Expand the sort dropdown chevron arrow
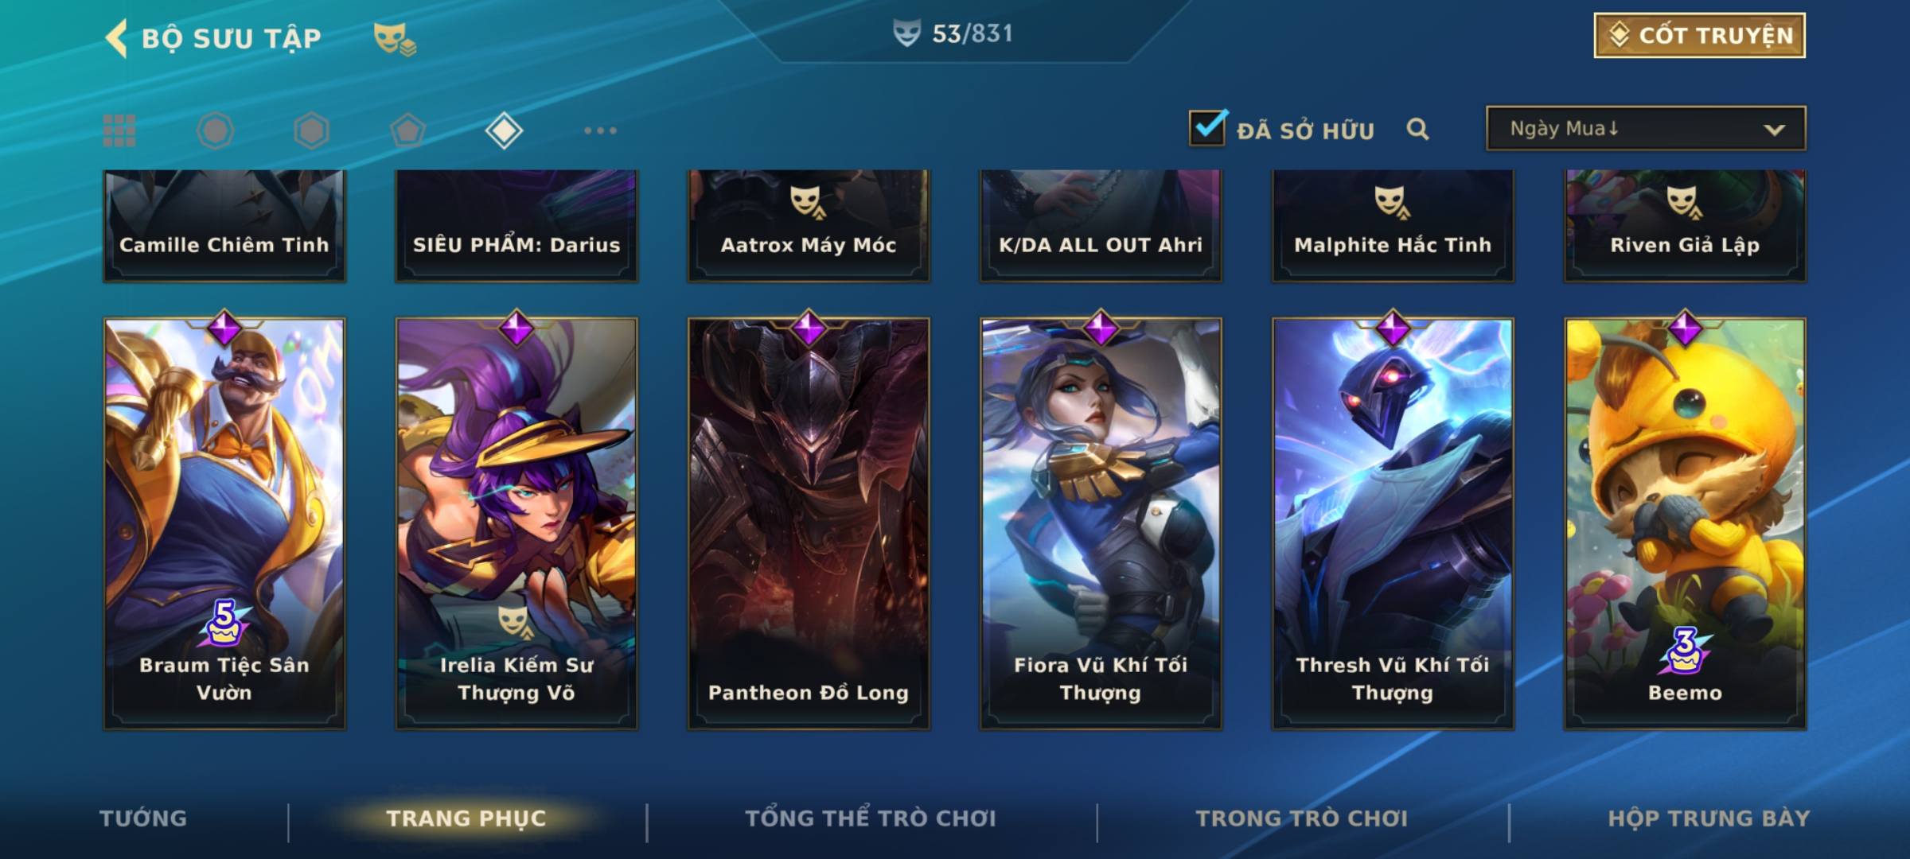This screenshot has width=1910, height=859. pyautogui.click(x=1774, y=130)
